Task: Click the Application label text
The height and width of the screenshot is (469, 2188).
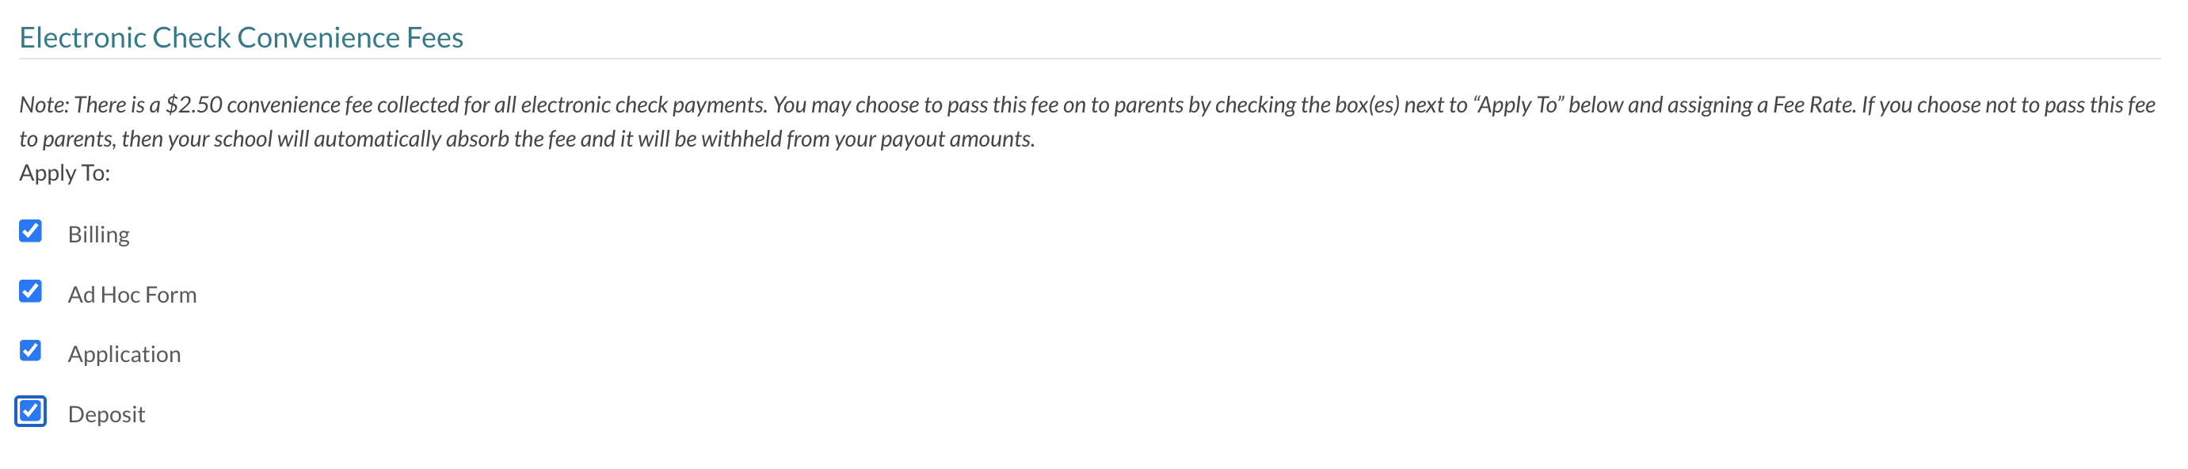Action: point(124,354)
